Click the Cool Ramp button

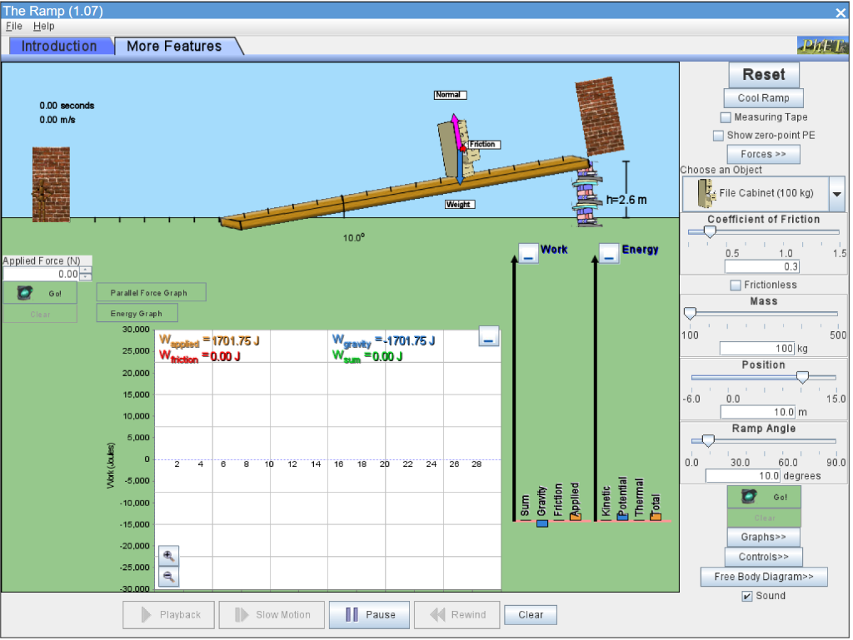(x=763, y=98)
